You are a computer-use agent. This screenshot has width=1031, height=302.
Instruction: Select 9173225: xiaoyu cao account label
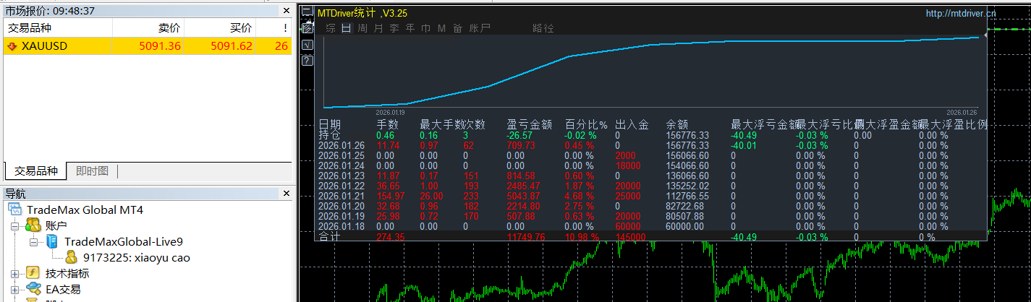coord(137,257)
